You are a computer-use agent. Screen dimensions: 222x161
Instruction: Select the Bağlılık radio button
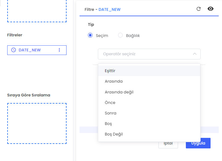[x=120, y=35]
